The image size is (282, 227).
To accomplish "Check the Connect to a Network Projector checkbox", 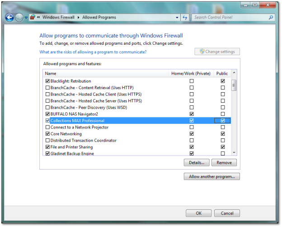I will click(47, 127).
